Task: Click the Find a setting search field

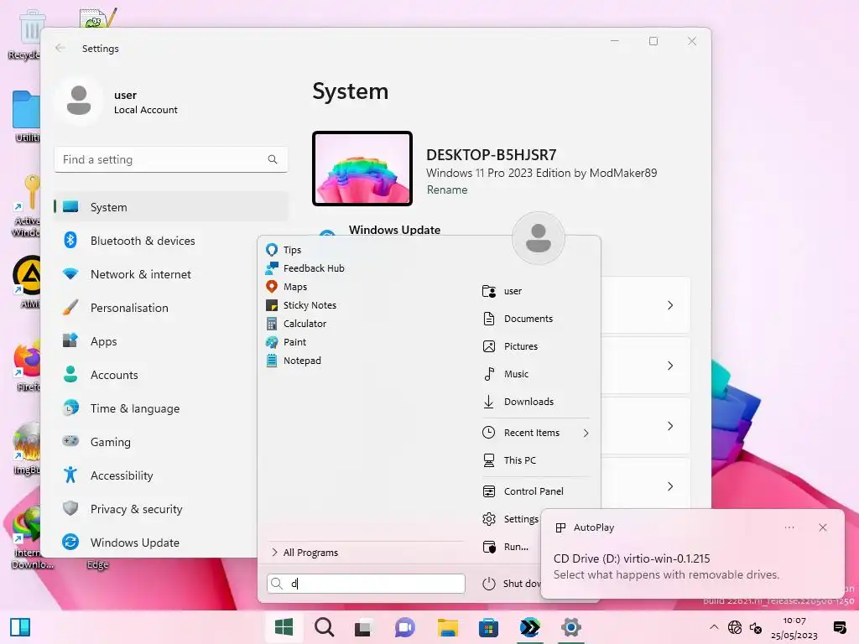Action: pyautogui.click(x=171, y=159)
